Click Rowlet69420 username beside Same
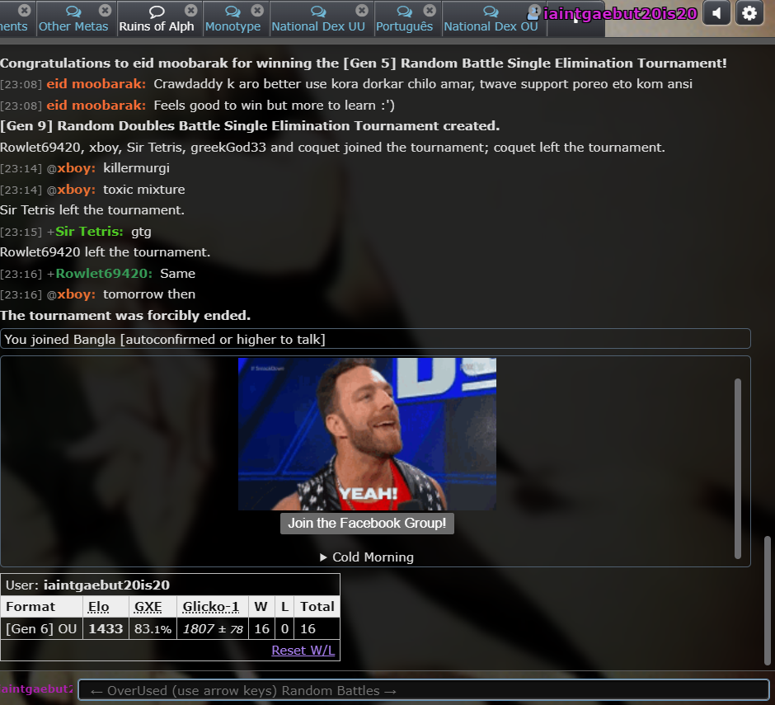 pos(104,274)
